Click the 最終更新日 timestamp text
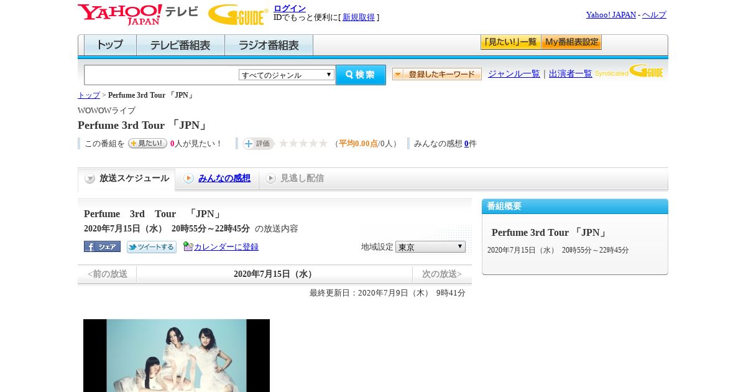Screen dimensions: 746x392 click(x=387, y=293)
